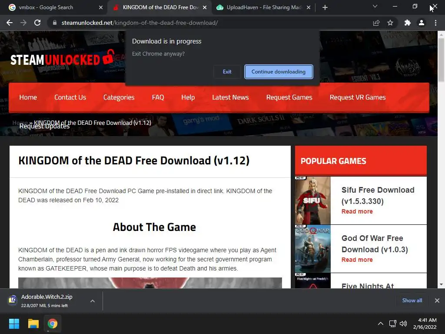Restore down the Chrome window

[x=415, y=6]
